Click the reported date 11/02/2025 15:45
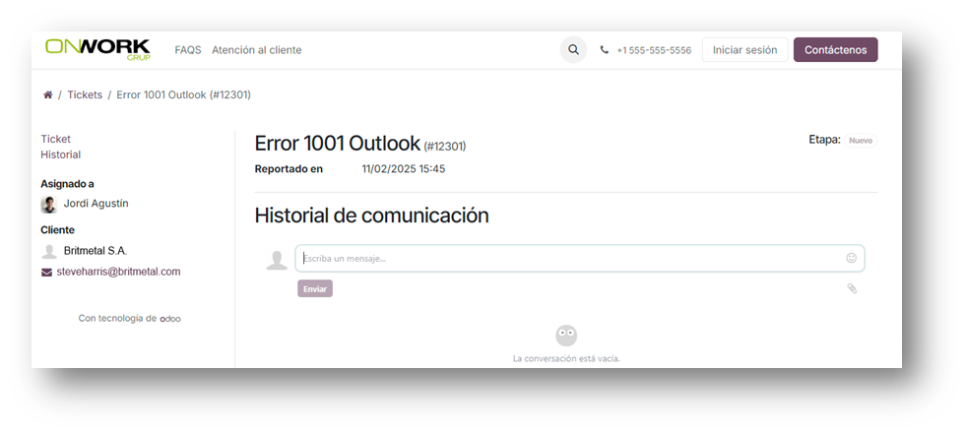The image size is (966, 432). click(404, 168)
